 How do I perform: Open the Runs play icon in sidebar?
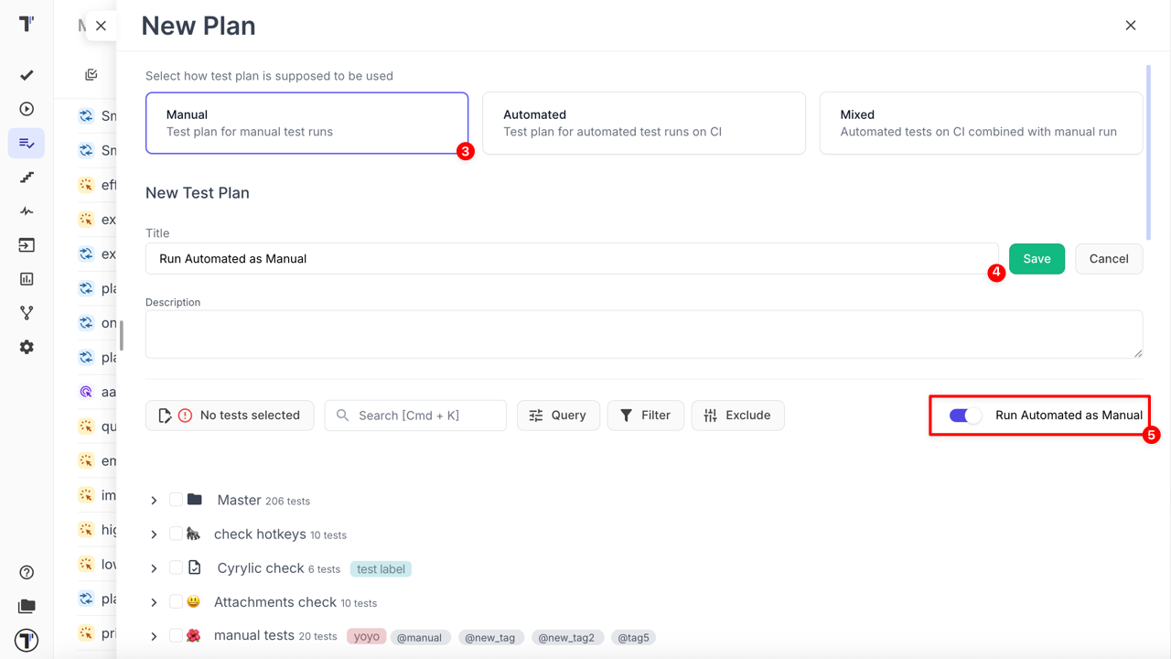26,108
